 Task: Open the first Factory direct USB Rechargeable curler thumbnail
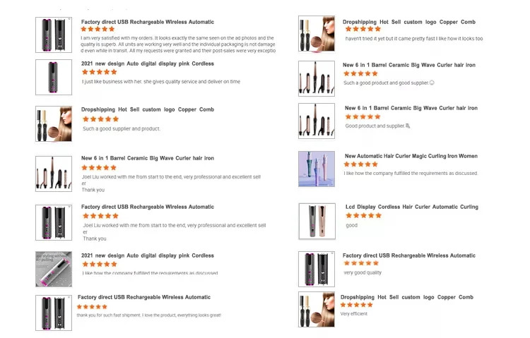point(54,35)
